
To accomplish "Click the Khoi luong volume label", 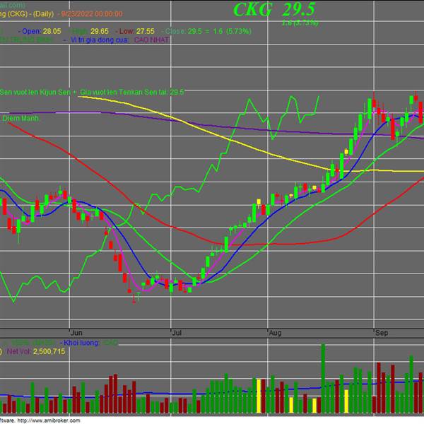I will [x=81, y=343].
